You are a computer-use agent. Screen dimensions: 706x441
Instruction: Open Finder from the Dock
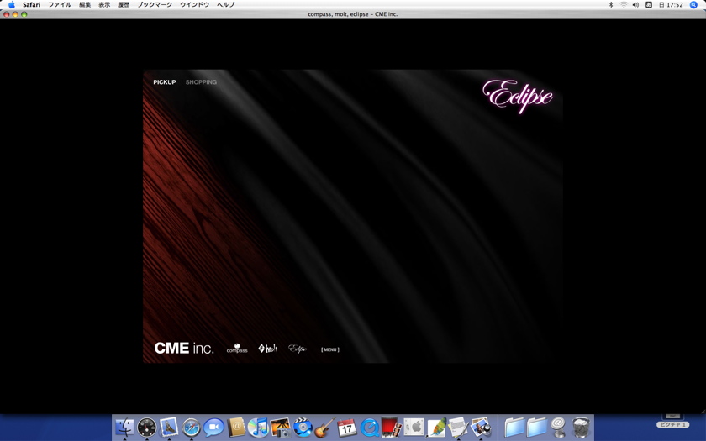(124, 427)
